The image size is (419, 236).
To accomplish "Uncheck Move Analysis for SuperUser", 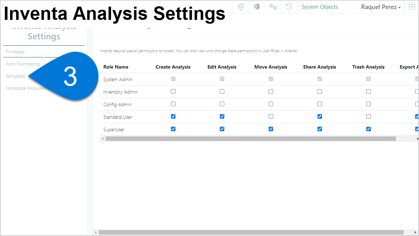I will click(x=271, y=129).
